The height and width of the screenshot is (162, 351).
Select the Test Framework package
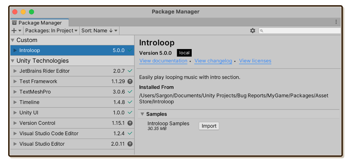(x=72, y=82)
